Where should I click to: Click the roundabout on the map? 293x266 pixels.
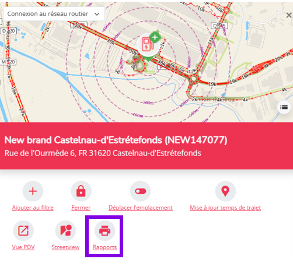pyautogui.click(x=194, y=79)
